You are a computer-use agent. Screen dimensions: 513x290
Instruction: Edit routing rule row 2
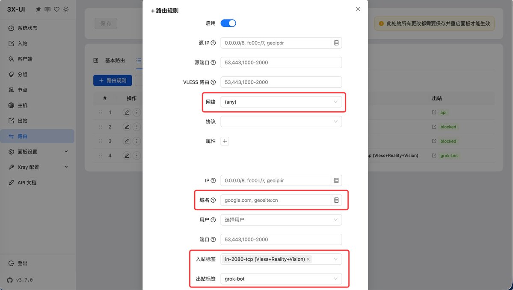point(127,127)
